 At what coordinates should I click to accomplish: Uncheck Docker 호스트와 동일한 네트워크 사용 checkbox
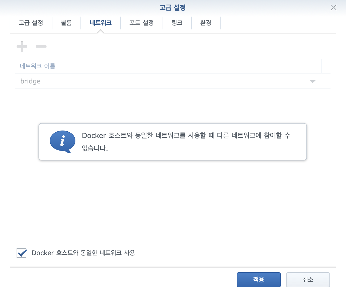[22, 253]
